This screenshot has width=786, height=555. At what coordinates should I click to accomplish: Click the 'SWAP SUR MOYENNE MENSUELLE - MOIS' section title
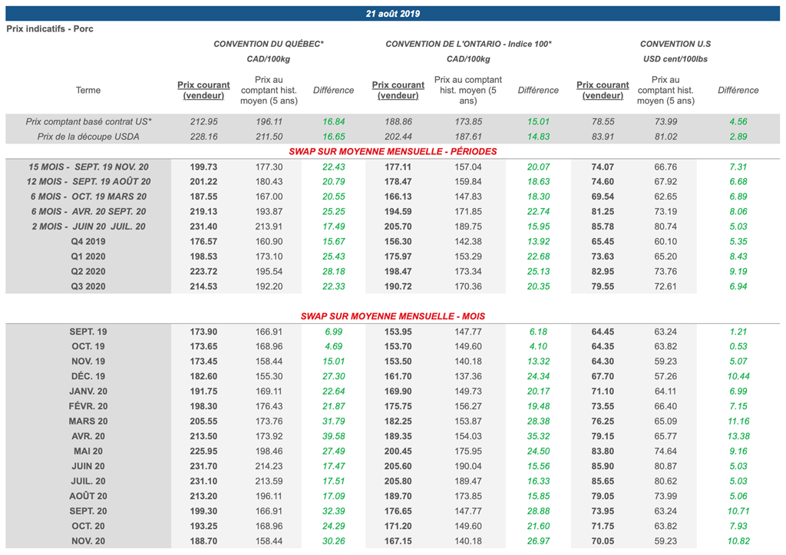(392, 315)
